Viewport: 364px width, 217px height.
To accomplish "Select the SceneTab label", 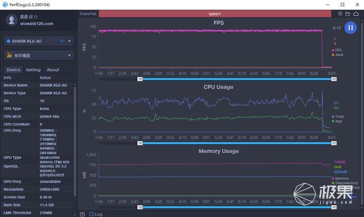I will click(88, 14).
